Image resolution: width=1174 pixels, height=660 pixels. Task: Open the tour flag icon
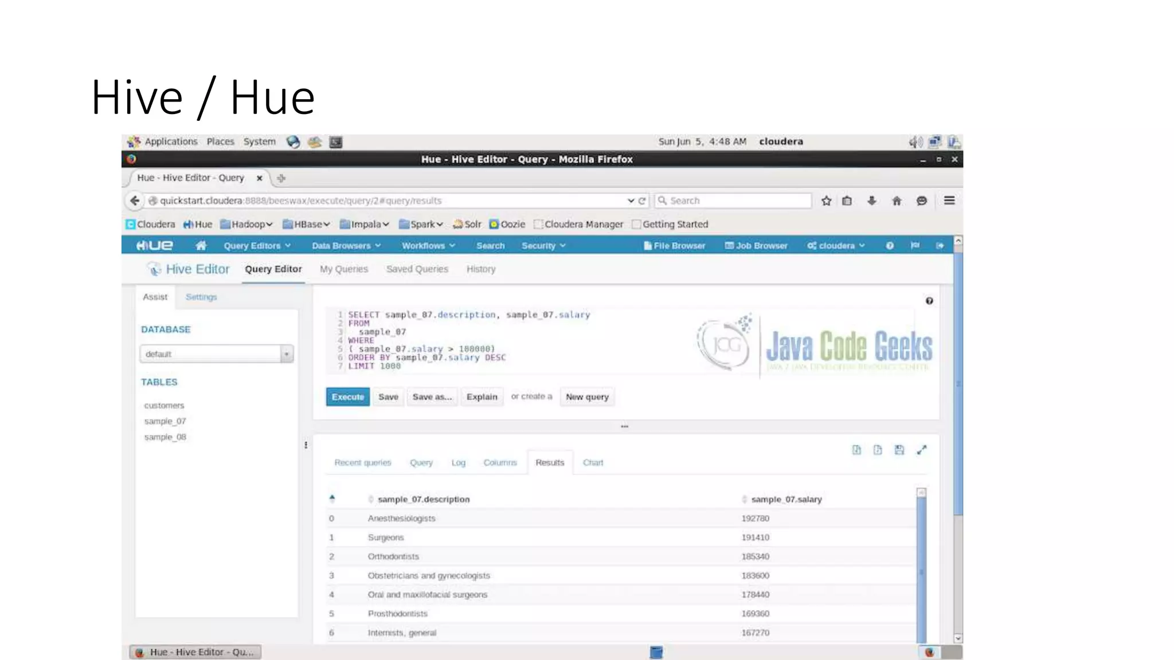tap(915, 245)
